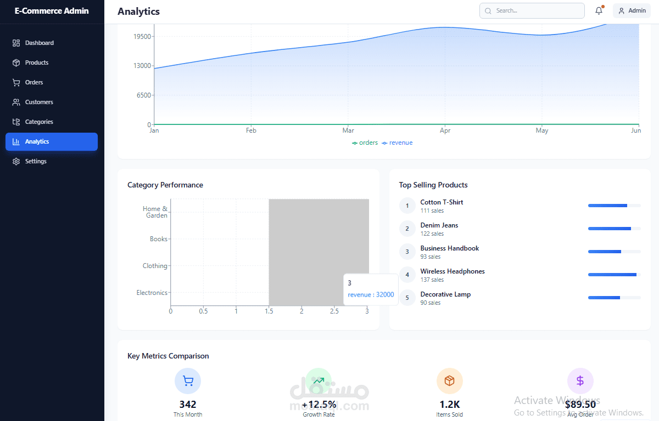Go to the Products menu item
Image resolution: width=659 pixels, height=421 pixels.
point(52,62)
